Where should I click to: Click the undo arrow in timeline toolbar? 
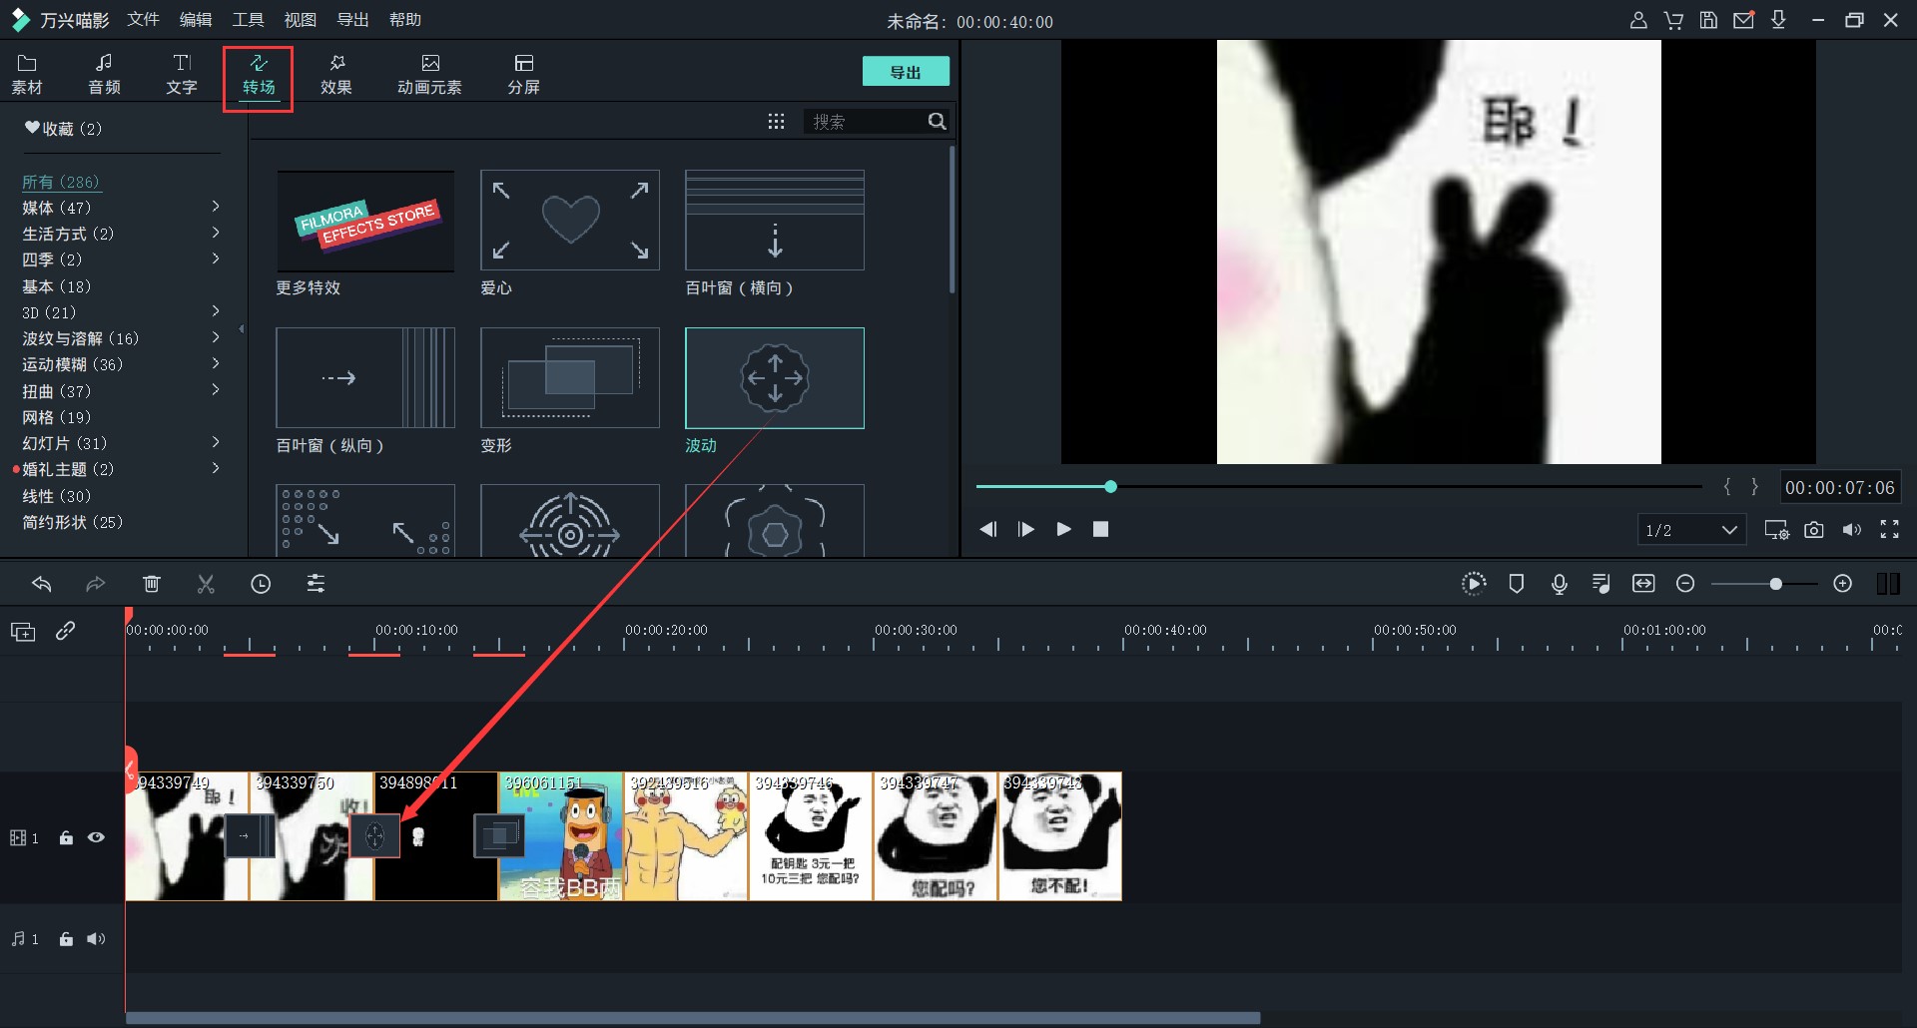pos(41,584)
